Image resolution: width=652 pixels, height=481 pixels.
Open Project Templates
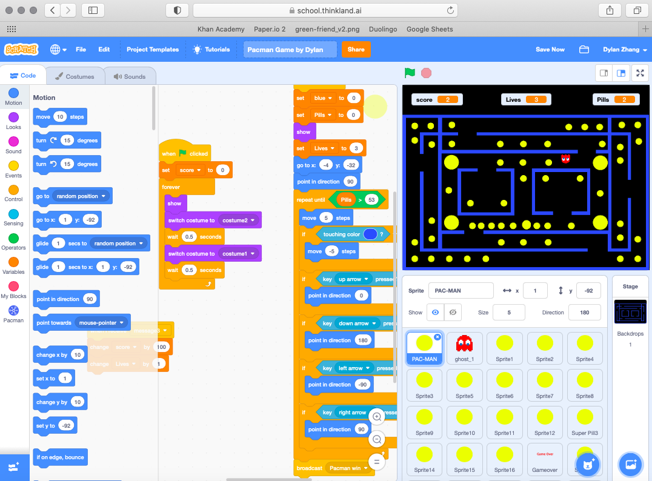[153, 50]
